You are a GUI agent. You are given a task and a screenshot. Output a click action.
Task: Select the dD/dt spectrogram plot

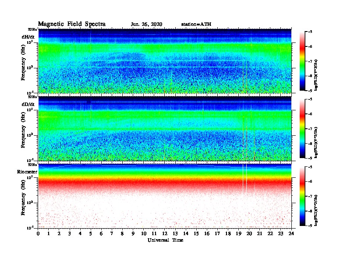pos(165,128)
